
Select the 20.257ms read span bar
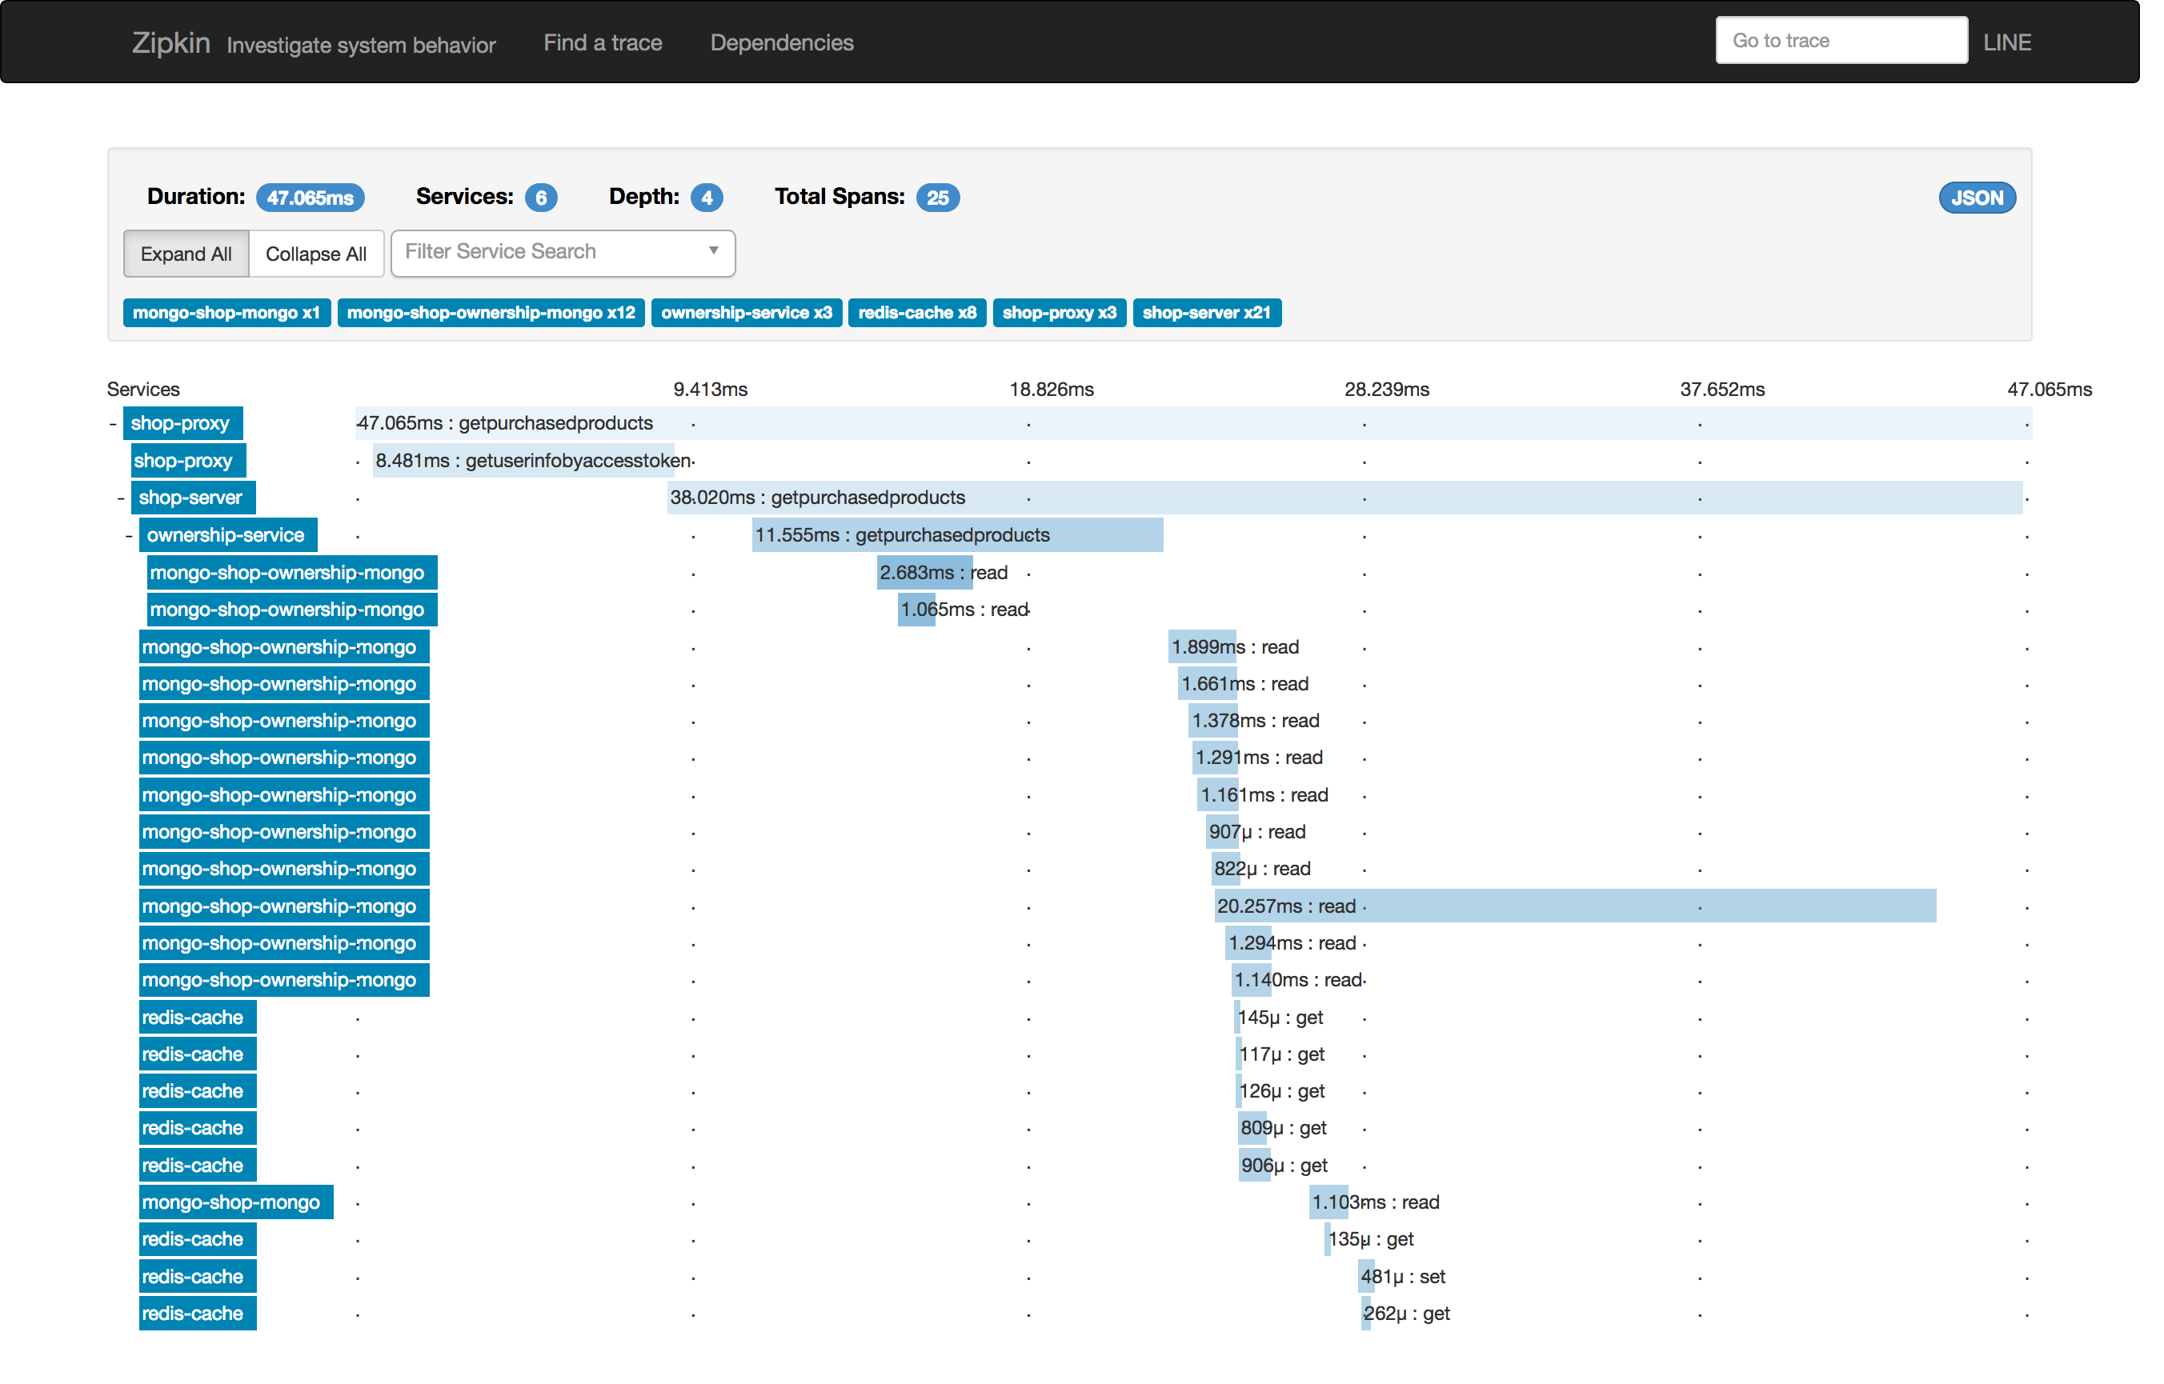point(1573,906)
